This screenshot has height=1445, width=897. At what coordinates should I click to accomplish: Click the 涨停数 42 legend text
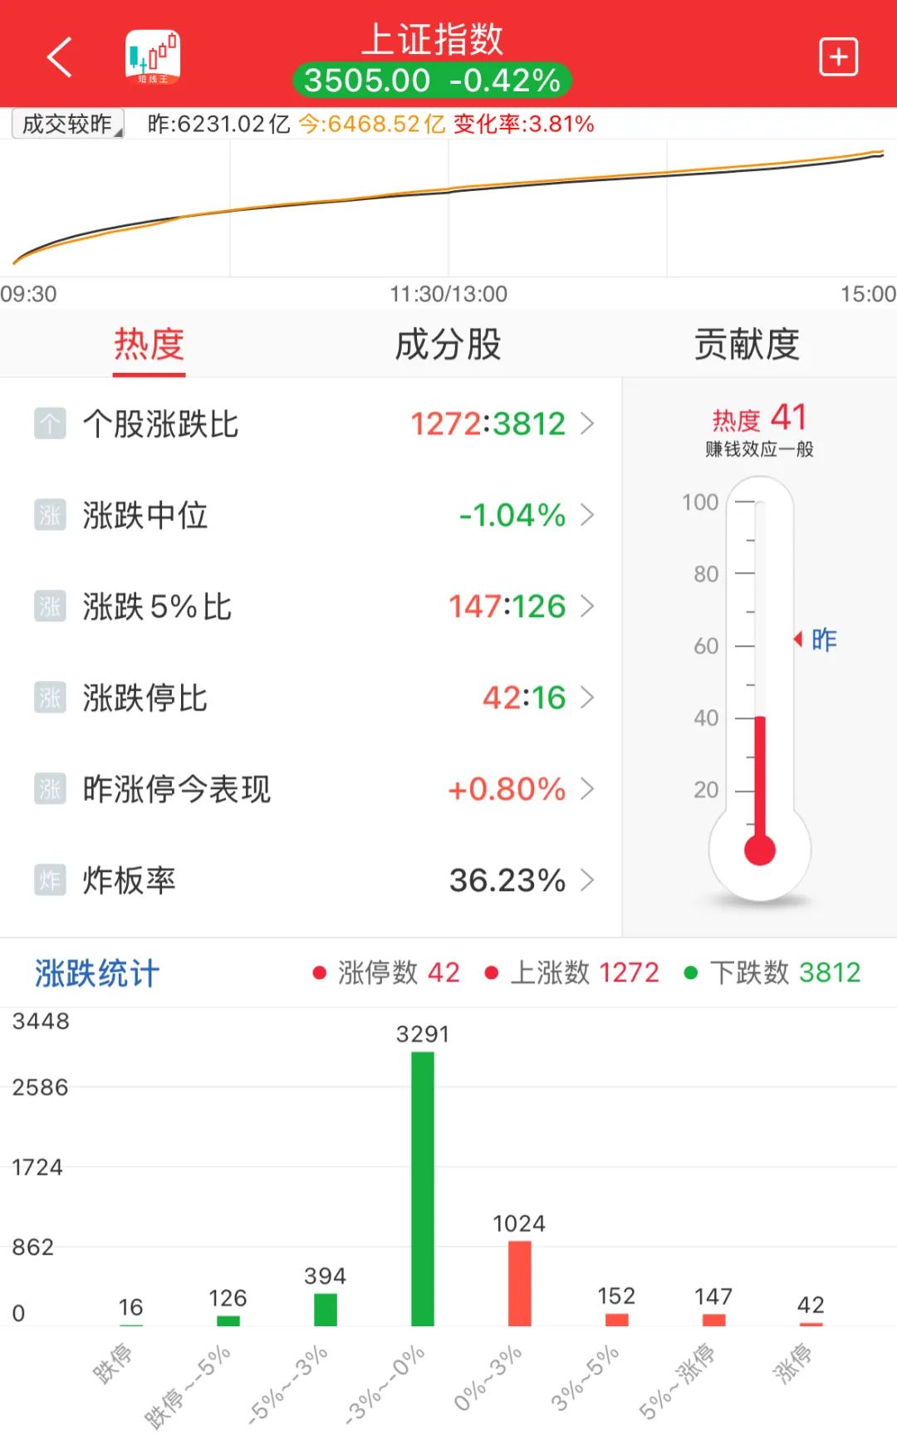coord(399,972)
